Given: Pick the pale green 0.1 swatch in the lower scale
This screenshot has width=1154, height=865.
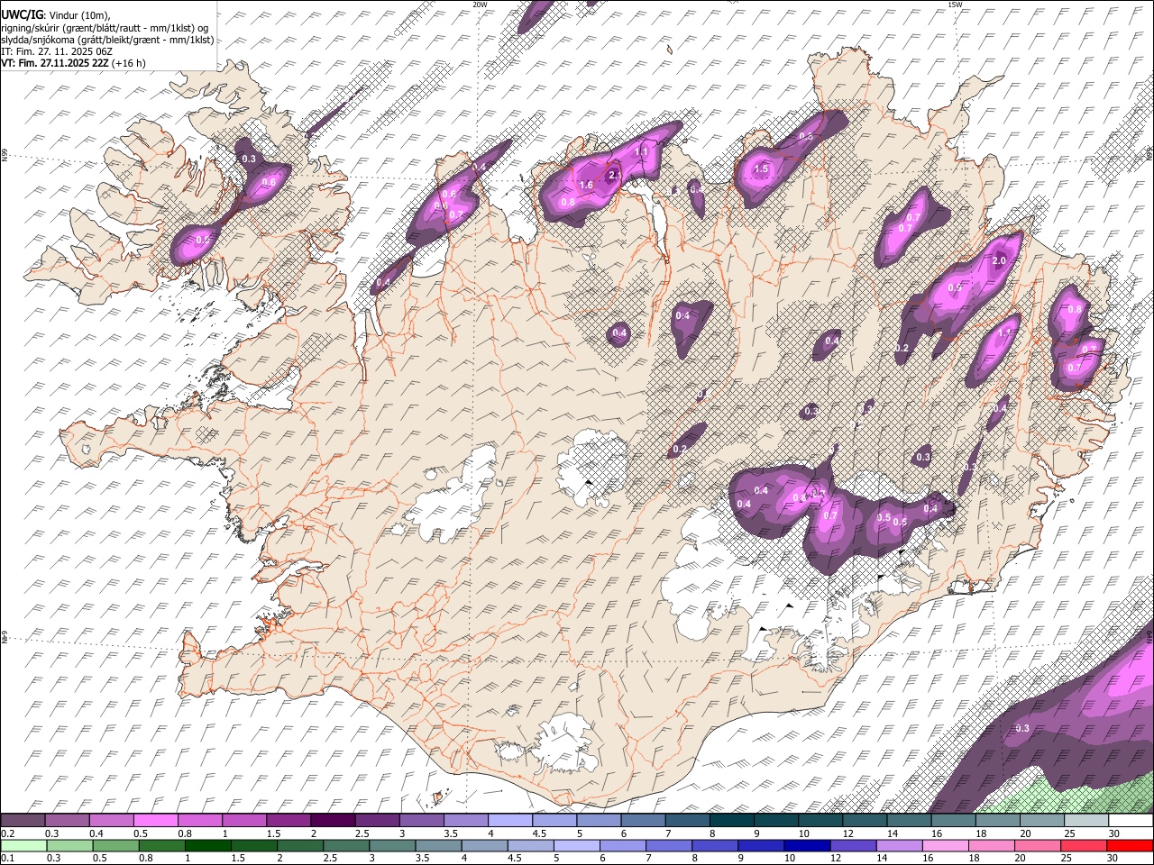Looking at the screenshot, I should [x=23, y=846].
